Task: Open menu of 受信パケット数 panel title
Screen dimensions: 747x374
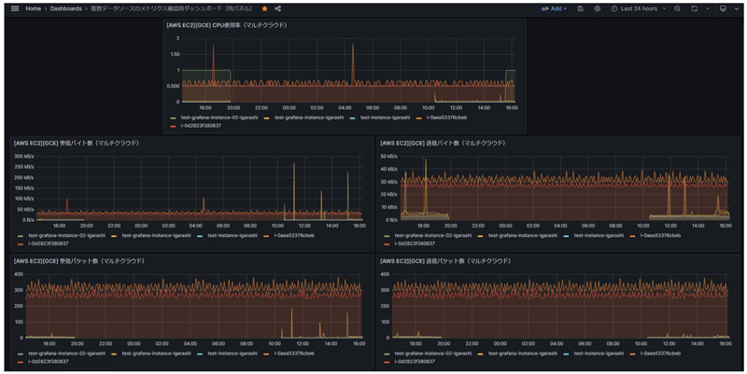Action: pyautogui.click(x=79, y=261)
